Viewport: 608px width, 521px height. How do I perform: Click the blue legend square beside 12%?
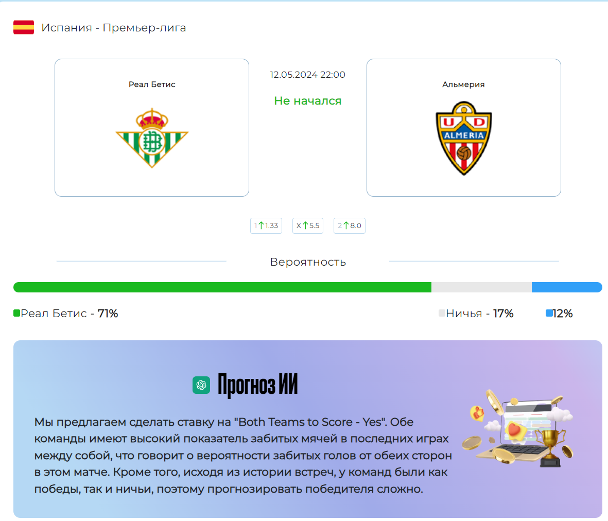(549, 313)
